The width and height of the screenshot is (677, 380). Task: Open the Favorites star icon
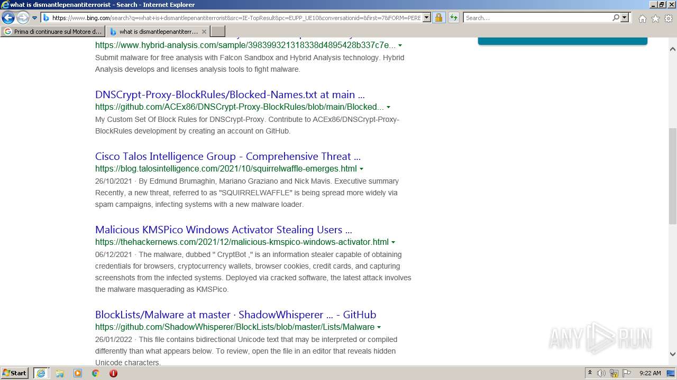655,18
